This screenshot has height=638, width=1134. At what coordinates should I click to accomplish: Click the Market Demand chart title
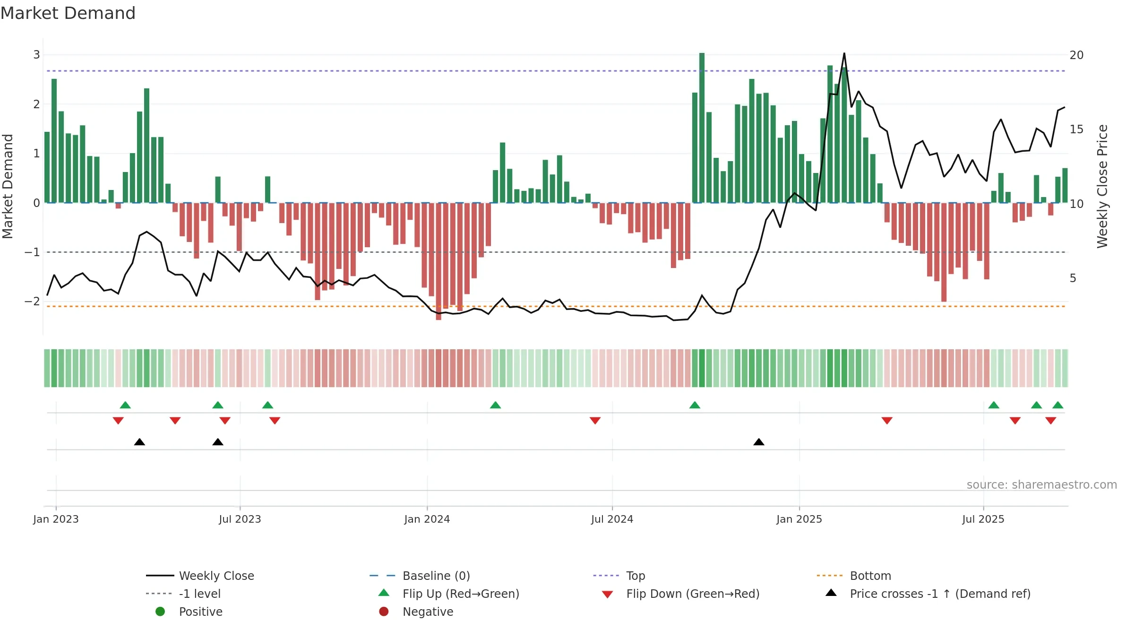click(68, 13)
